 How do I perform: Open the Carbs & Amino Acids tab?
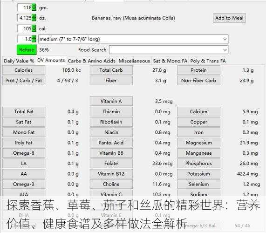coord(92,61)
